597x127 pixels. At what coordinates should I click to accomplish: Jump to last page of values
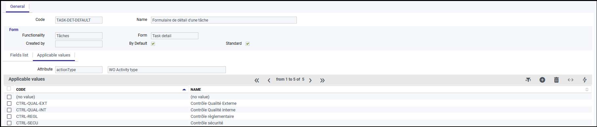322,80
